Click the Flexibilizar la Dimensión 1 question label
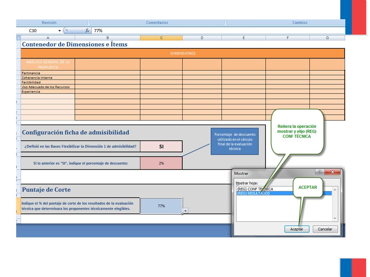This screenshot has height=277, width=370. point(81,146)
